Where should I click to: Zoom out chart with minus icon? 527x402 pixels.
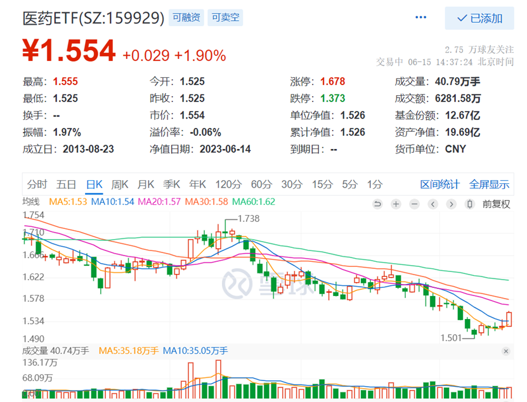tap(414, 204)
